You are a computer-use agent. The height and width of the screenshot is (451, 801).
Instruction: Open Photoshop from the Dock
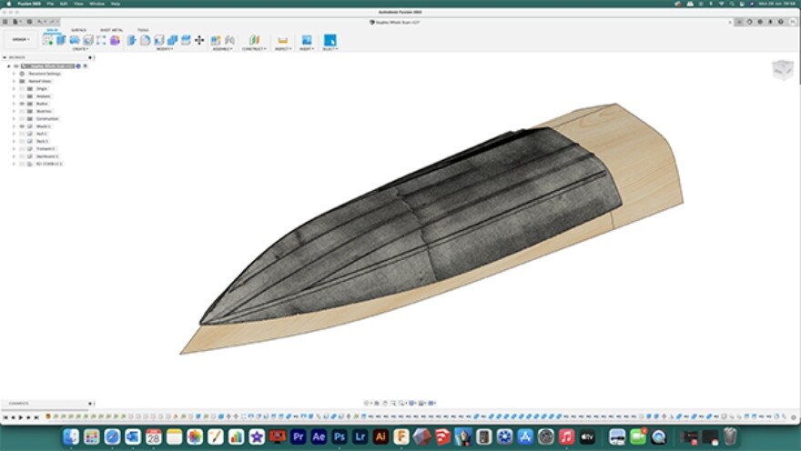pyautogui.click(x=340, y=436)
